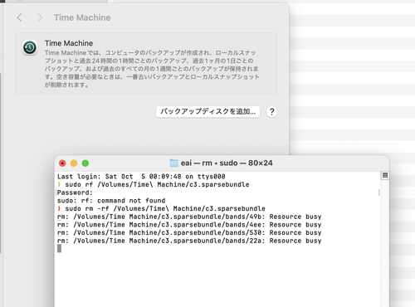Click the bands/4ee Resource busy line
Screen dimensions: 415x307
tap(189, 225)
